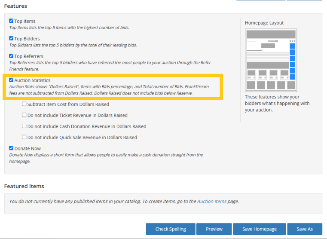The height and width of the screenshot is (239, 327).
Task: Enable Subtract Item Cost from Dollars Raised
Action: (x=24, y=104)
